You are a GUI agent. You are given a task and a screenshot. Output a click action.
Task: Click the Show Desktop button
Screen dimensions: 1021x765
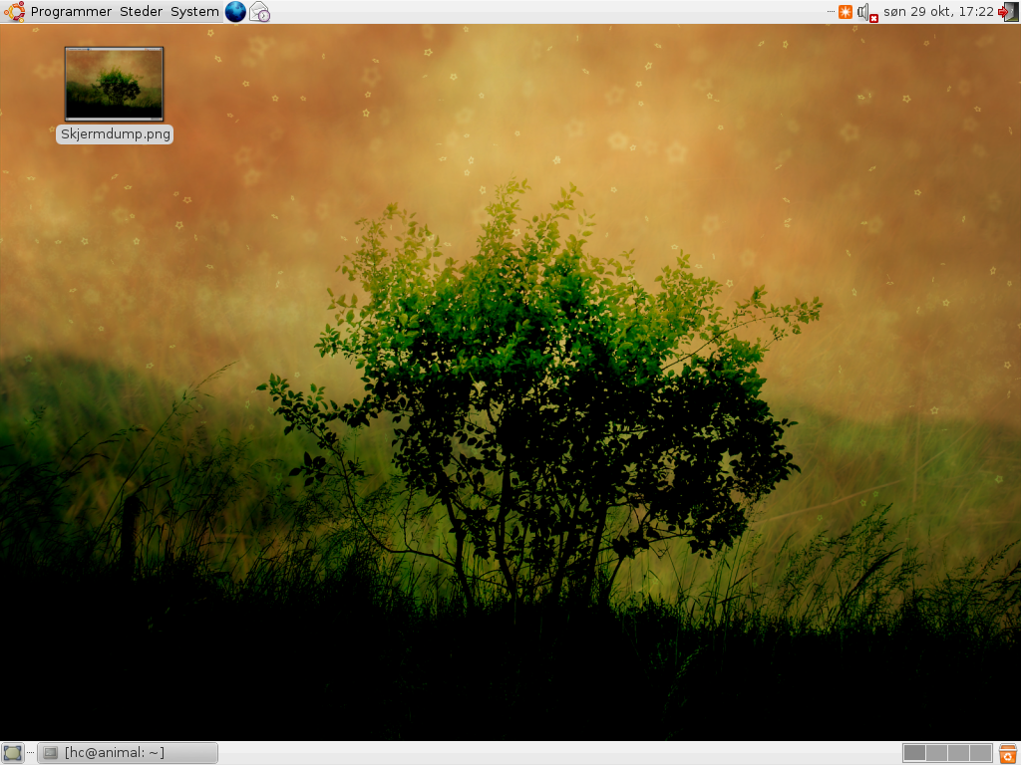[x=12, y=753]
